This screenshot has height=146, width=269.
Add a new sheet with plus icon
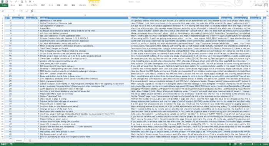pos(30,141)
